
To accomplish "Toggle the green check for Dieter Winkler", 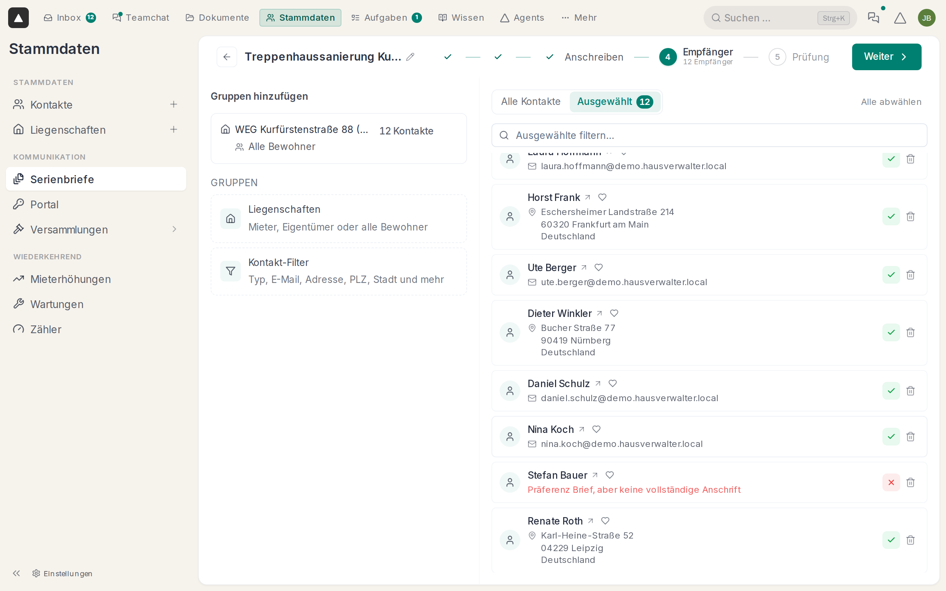I will [891, 333].
